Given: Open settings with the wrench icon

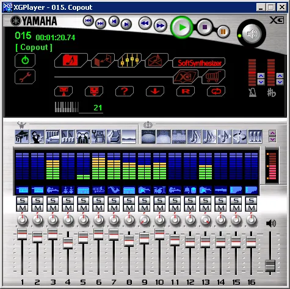Looking at the screenshot, I should [x=25, y=77].
